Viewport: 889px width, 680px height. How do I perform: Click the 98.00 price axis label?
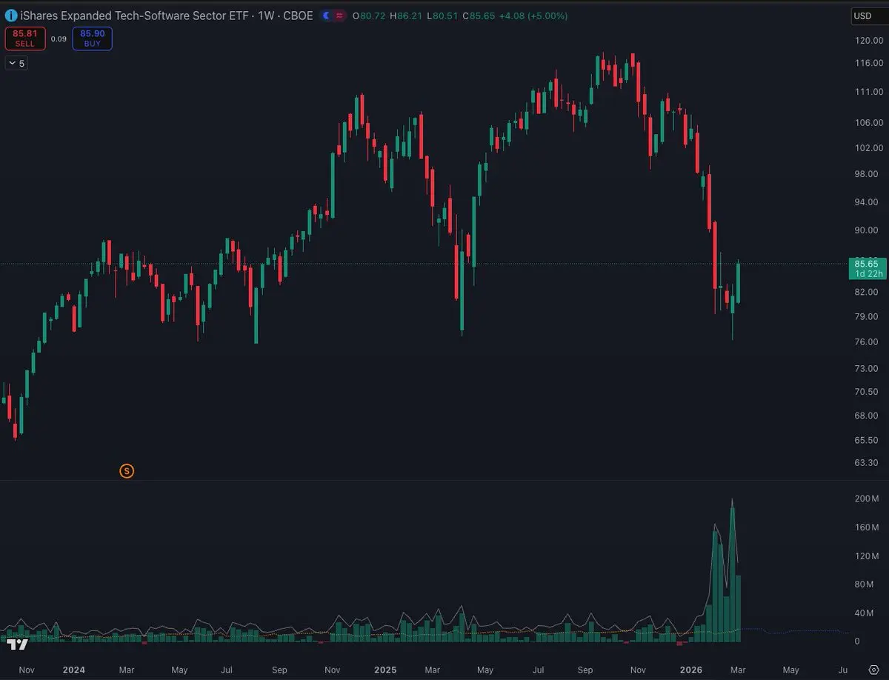point(868,174)
